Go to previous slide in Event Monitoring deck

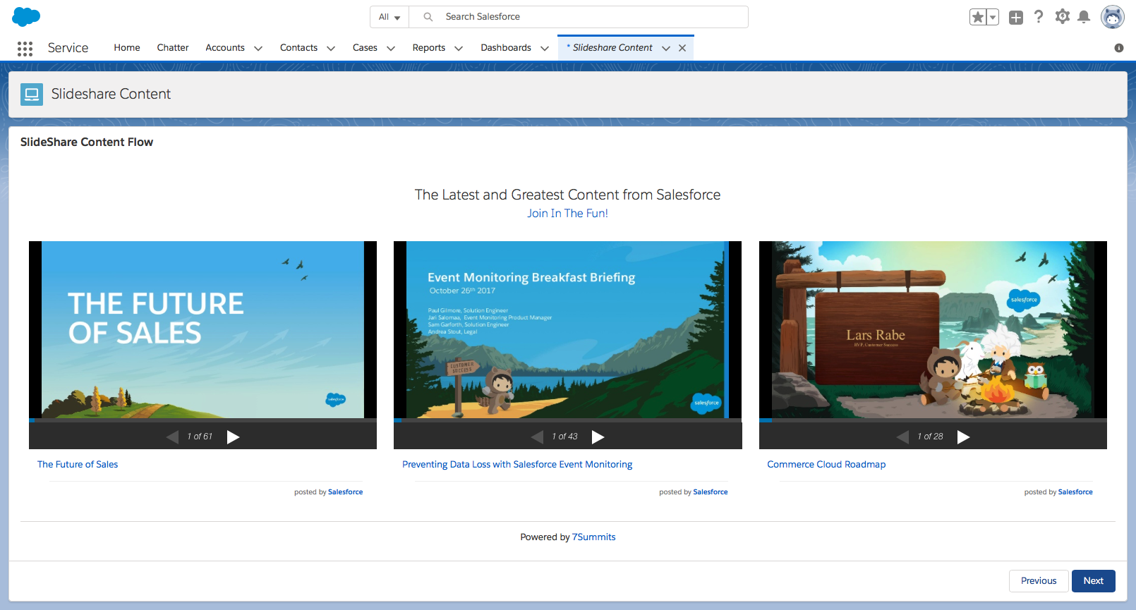pyautogui.click(x=537, y=437)
